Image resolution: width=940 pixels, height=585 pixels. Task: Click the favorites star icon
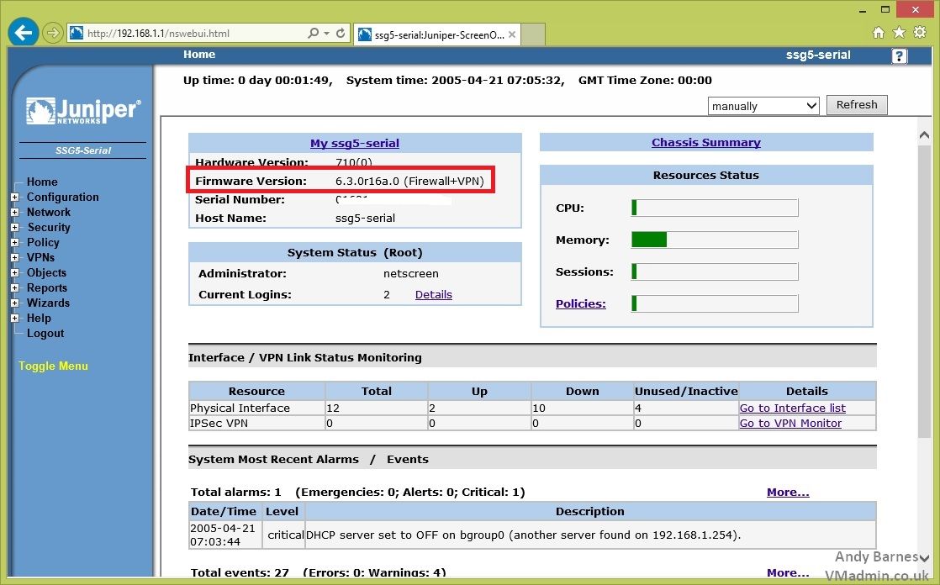[x=899, y=33]
